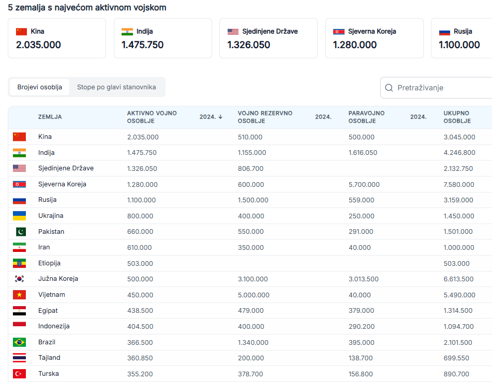
Task: Switch to Brojevi osoblja tab
Action: (39, 87)
